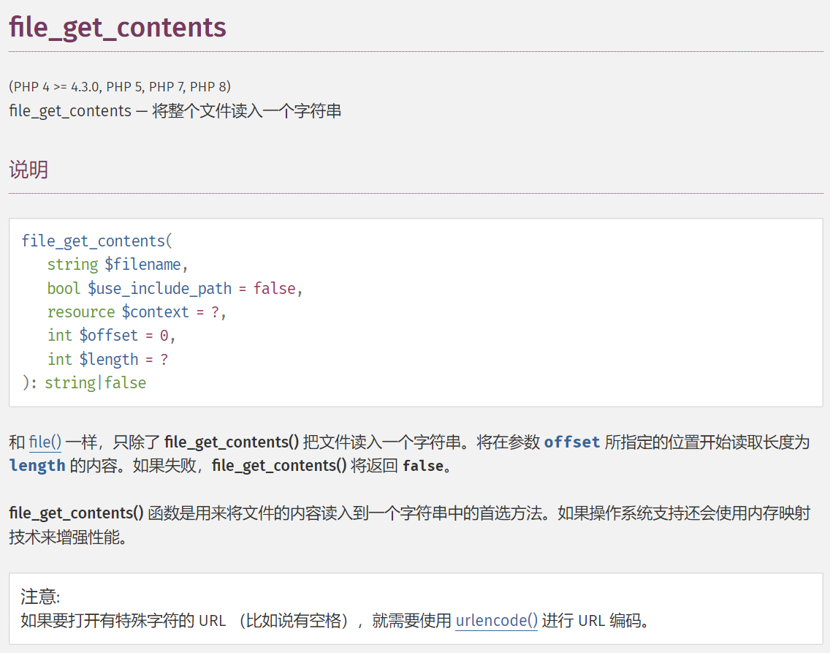
Task: Click the 注意: note label
Action: [x=39, y=597]
